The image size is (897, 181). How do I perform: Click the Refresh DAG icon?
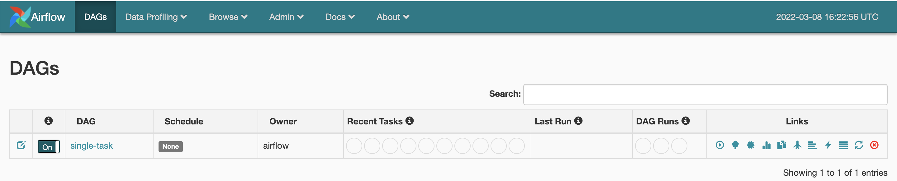(x=858, y=145)
